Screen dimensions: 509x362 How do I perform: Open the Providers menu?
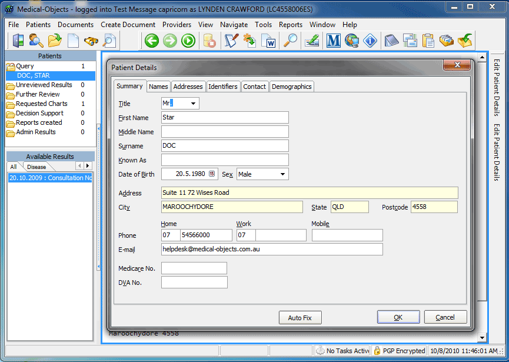click(x=177, y=25)
